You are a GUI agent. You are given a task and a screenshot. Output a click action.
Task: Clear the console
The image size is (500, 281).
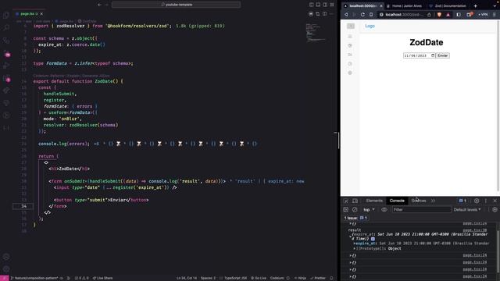[x=355, y=210]
